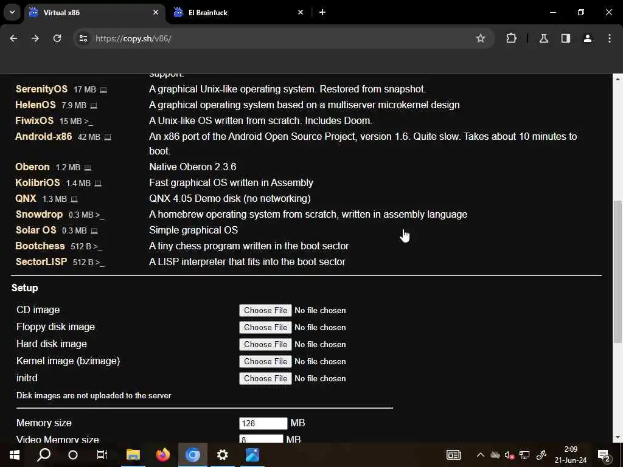The height and width of the screenshot is (467, 623).
Task: Go forward to the next page
Action: (x=35, y=38)
